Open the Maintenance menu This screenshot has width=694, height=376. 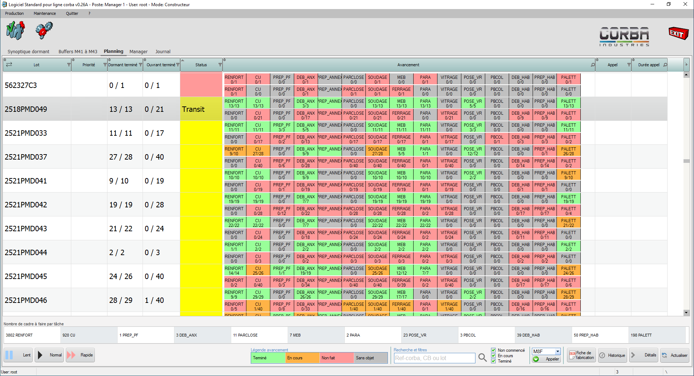click(x=45, y=13)
